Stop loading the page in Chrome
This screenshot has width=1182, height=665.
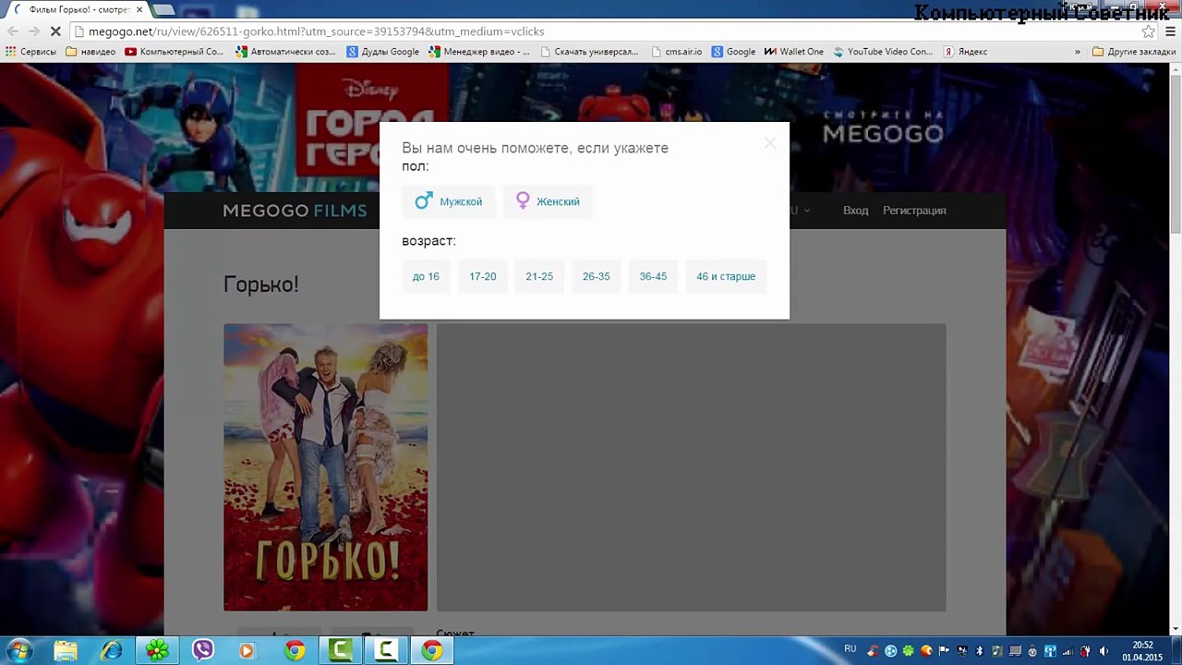click(55, 31)
